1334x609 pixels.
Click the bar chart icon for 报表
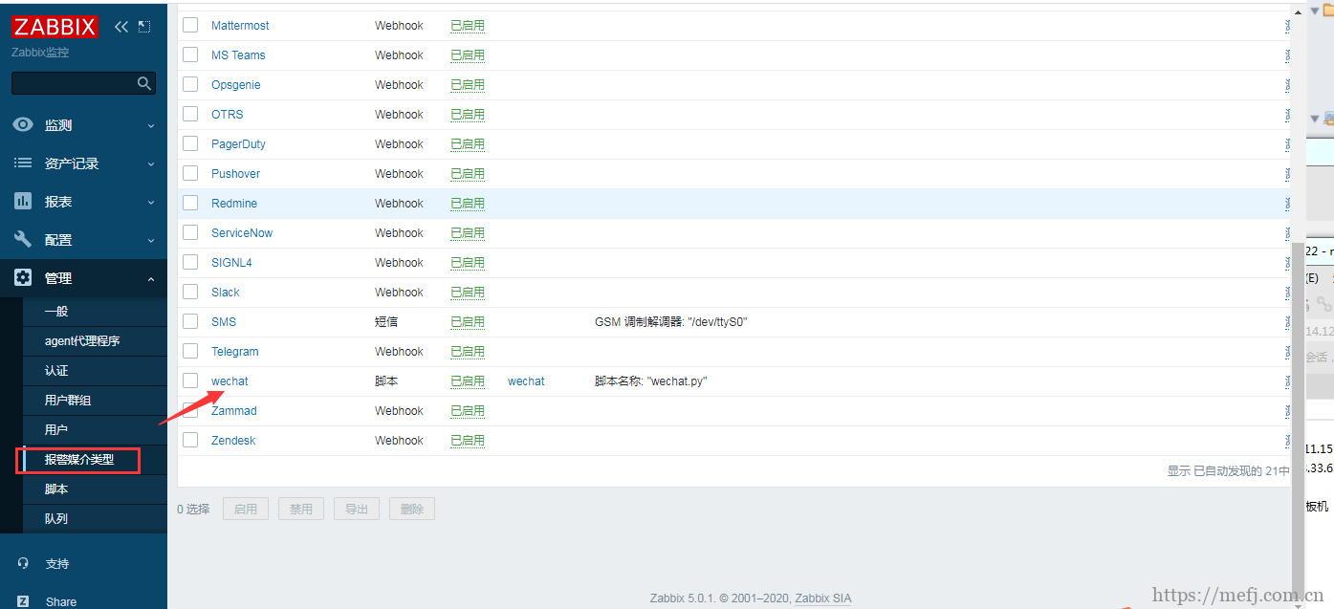point(23,202)
